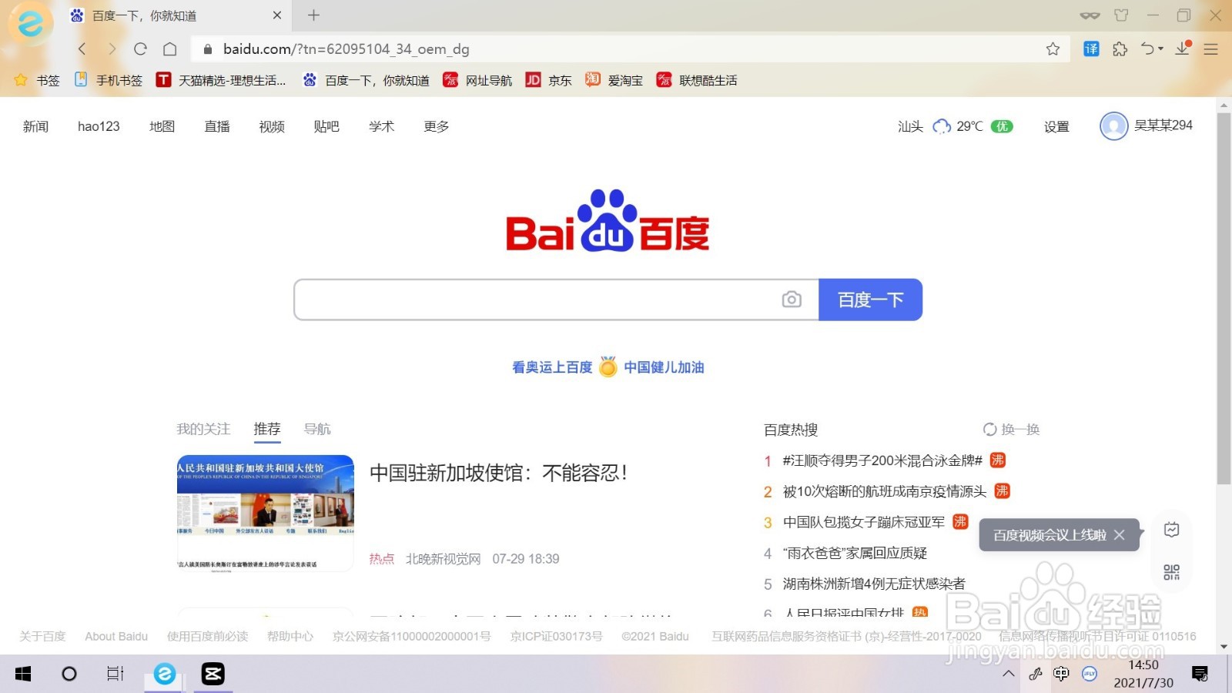Open headline 中国驻新加坡使馆：不能容忍!

point(499,473)
